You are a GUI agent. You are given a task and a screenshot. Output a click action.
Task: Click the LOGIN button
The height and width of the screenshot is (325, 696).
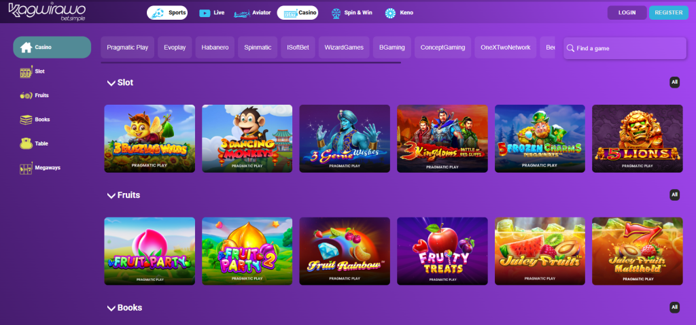coord(627,13)
